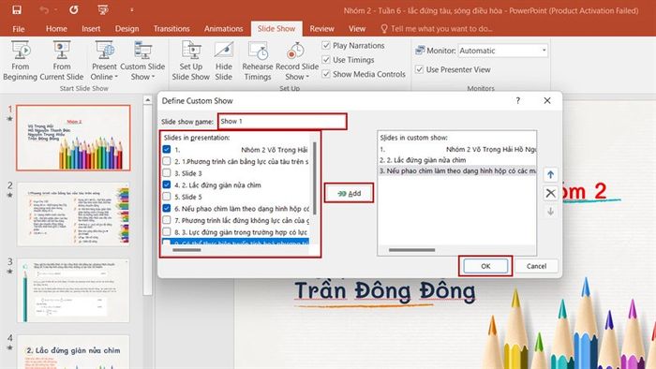Click the Undo arrow icon
Image resolution: width=656 pixels, height=369 pixels.
(x=43, y=10)
